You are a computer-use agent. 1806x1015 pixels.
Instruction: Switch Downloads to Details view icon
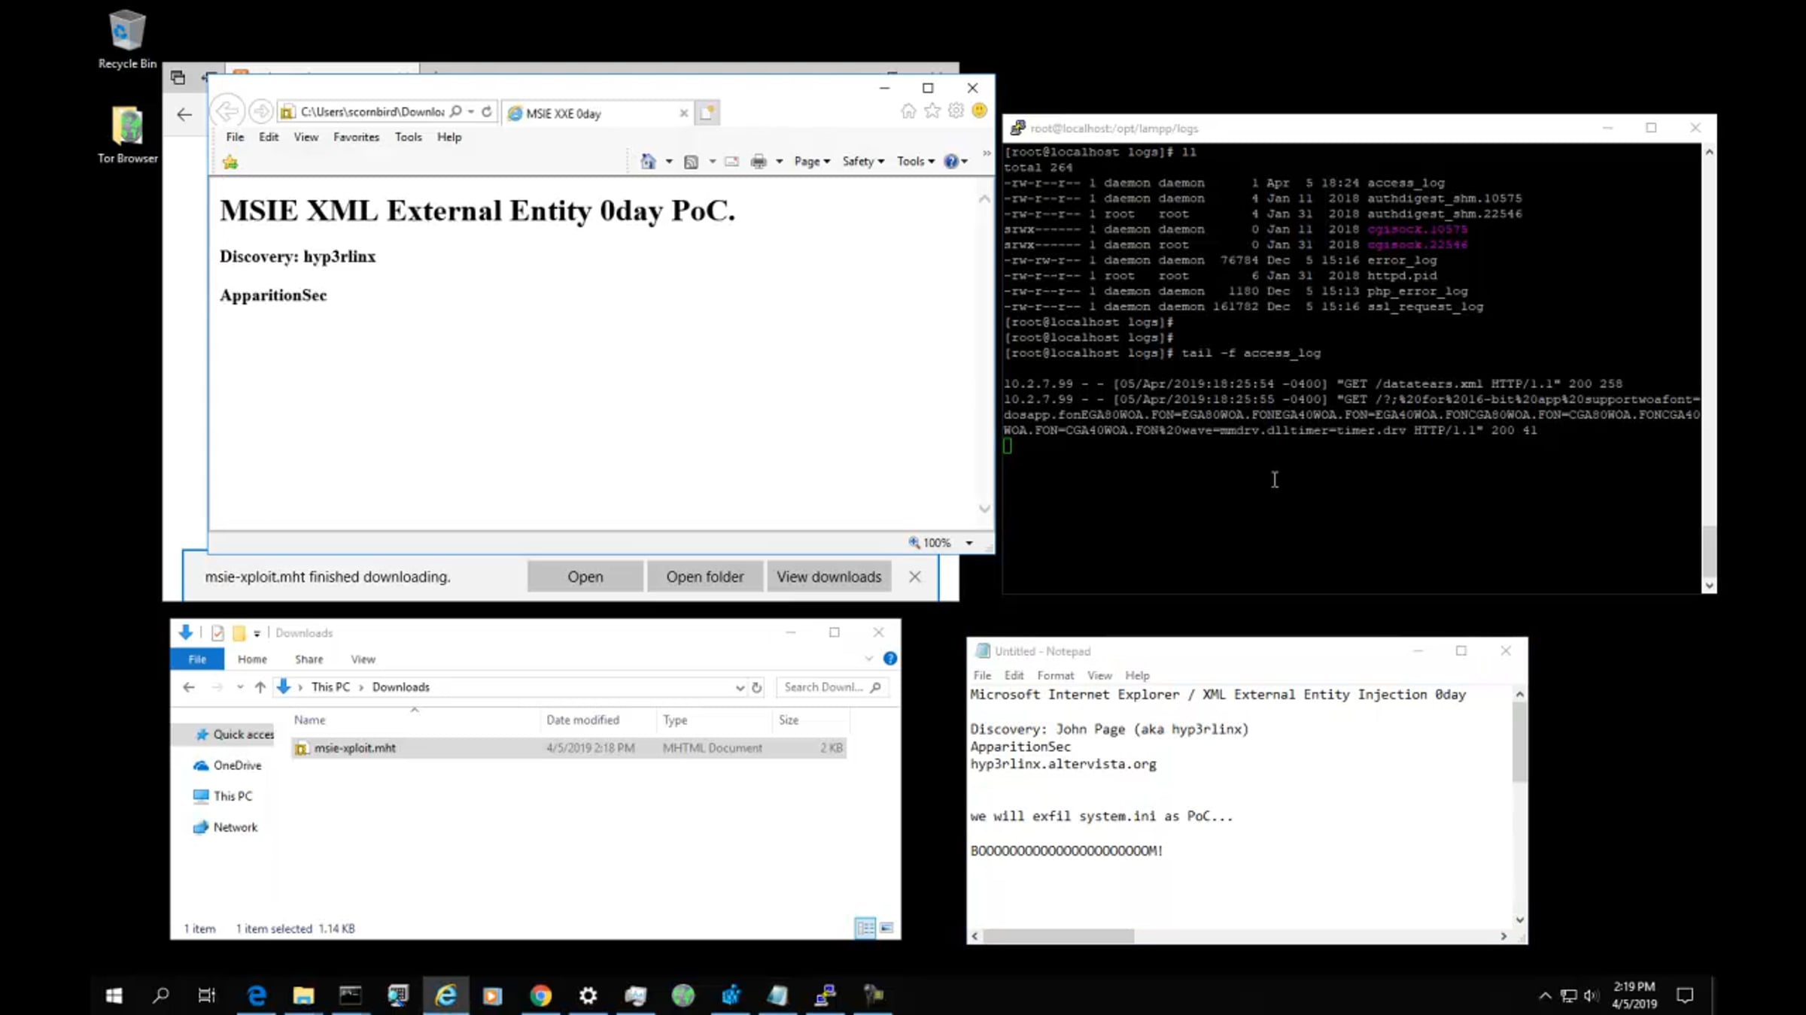click(865, 928)
